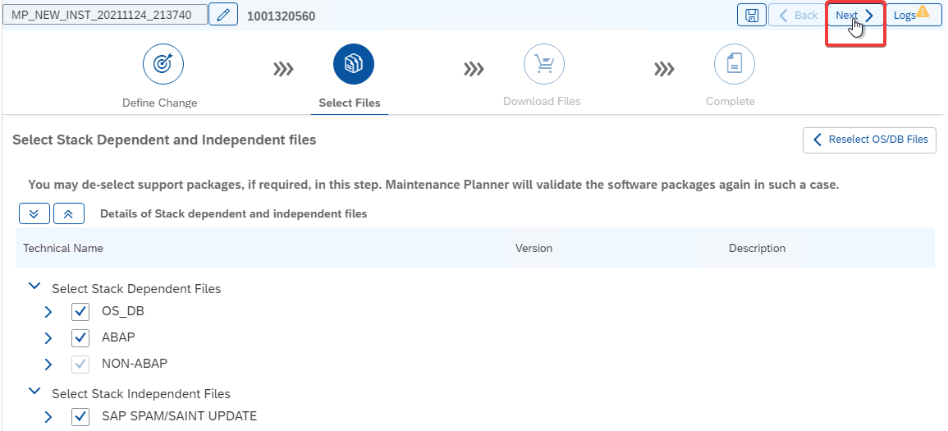The height and width of the screenshot is (431, 948).
Task: Go to the Define Change step label
Action: click(x=159, y=103)
